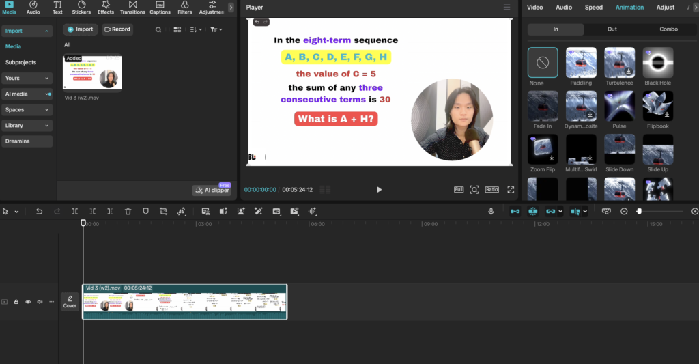Hide the video track with eye icon
699x364 pixels.
click(x=28, y=301)
